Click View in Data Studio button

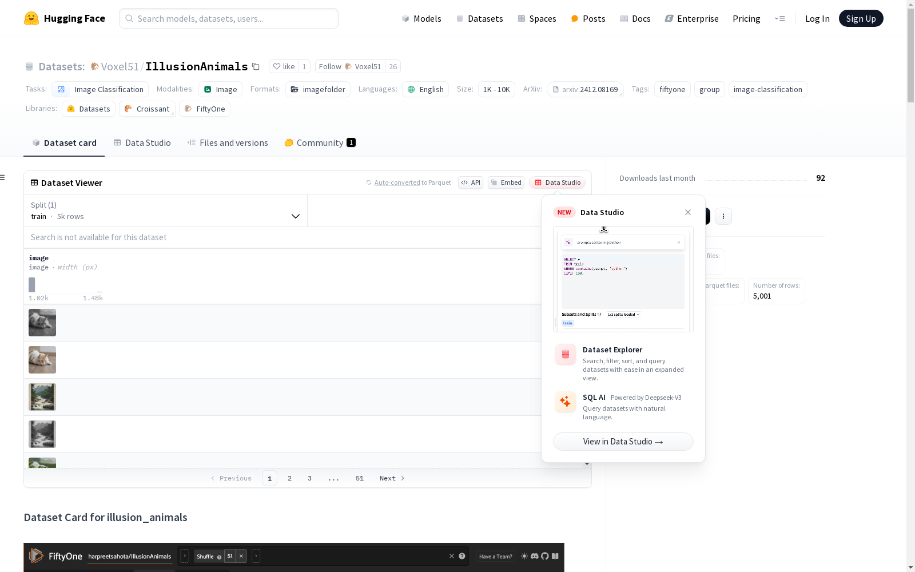pyautogui.click(x=623, y=442)
